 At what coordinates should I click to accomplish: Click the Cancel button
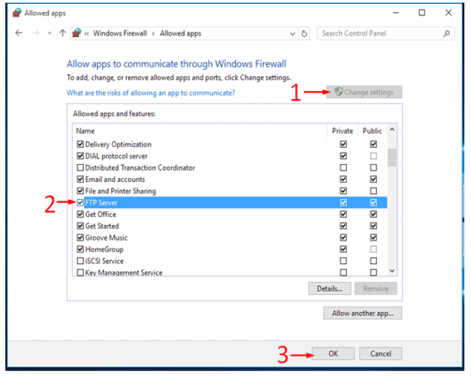(x=381, y=354)
